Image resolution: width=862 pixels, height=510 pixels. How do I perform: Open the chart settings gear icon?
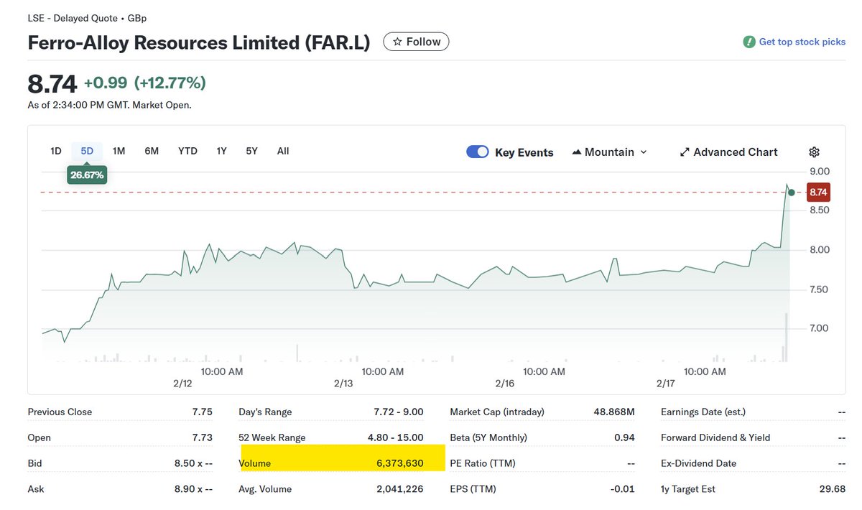click(x=814, y=152)
